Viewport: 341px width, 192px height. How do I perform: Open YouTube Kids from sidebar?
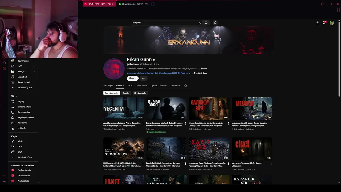point(23,181)
